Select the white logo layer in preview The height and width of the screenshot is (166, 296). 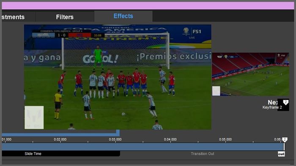[34, 117]
